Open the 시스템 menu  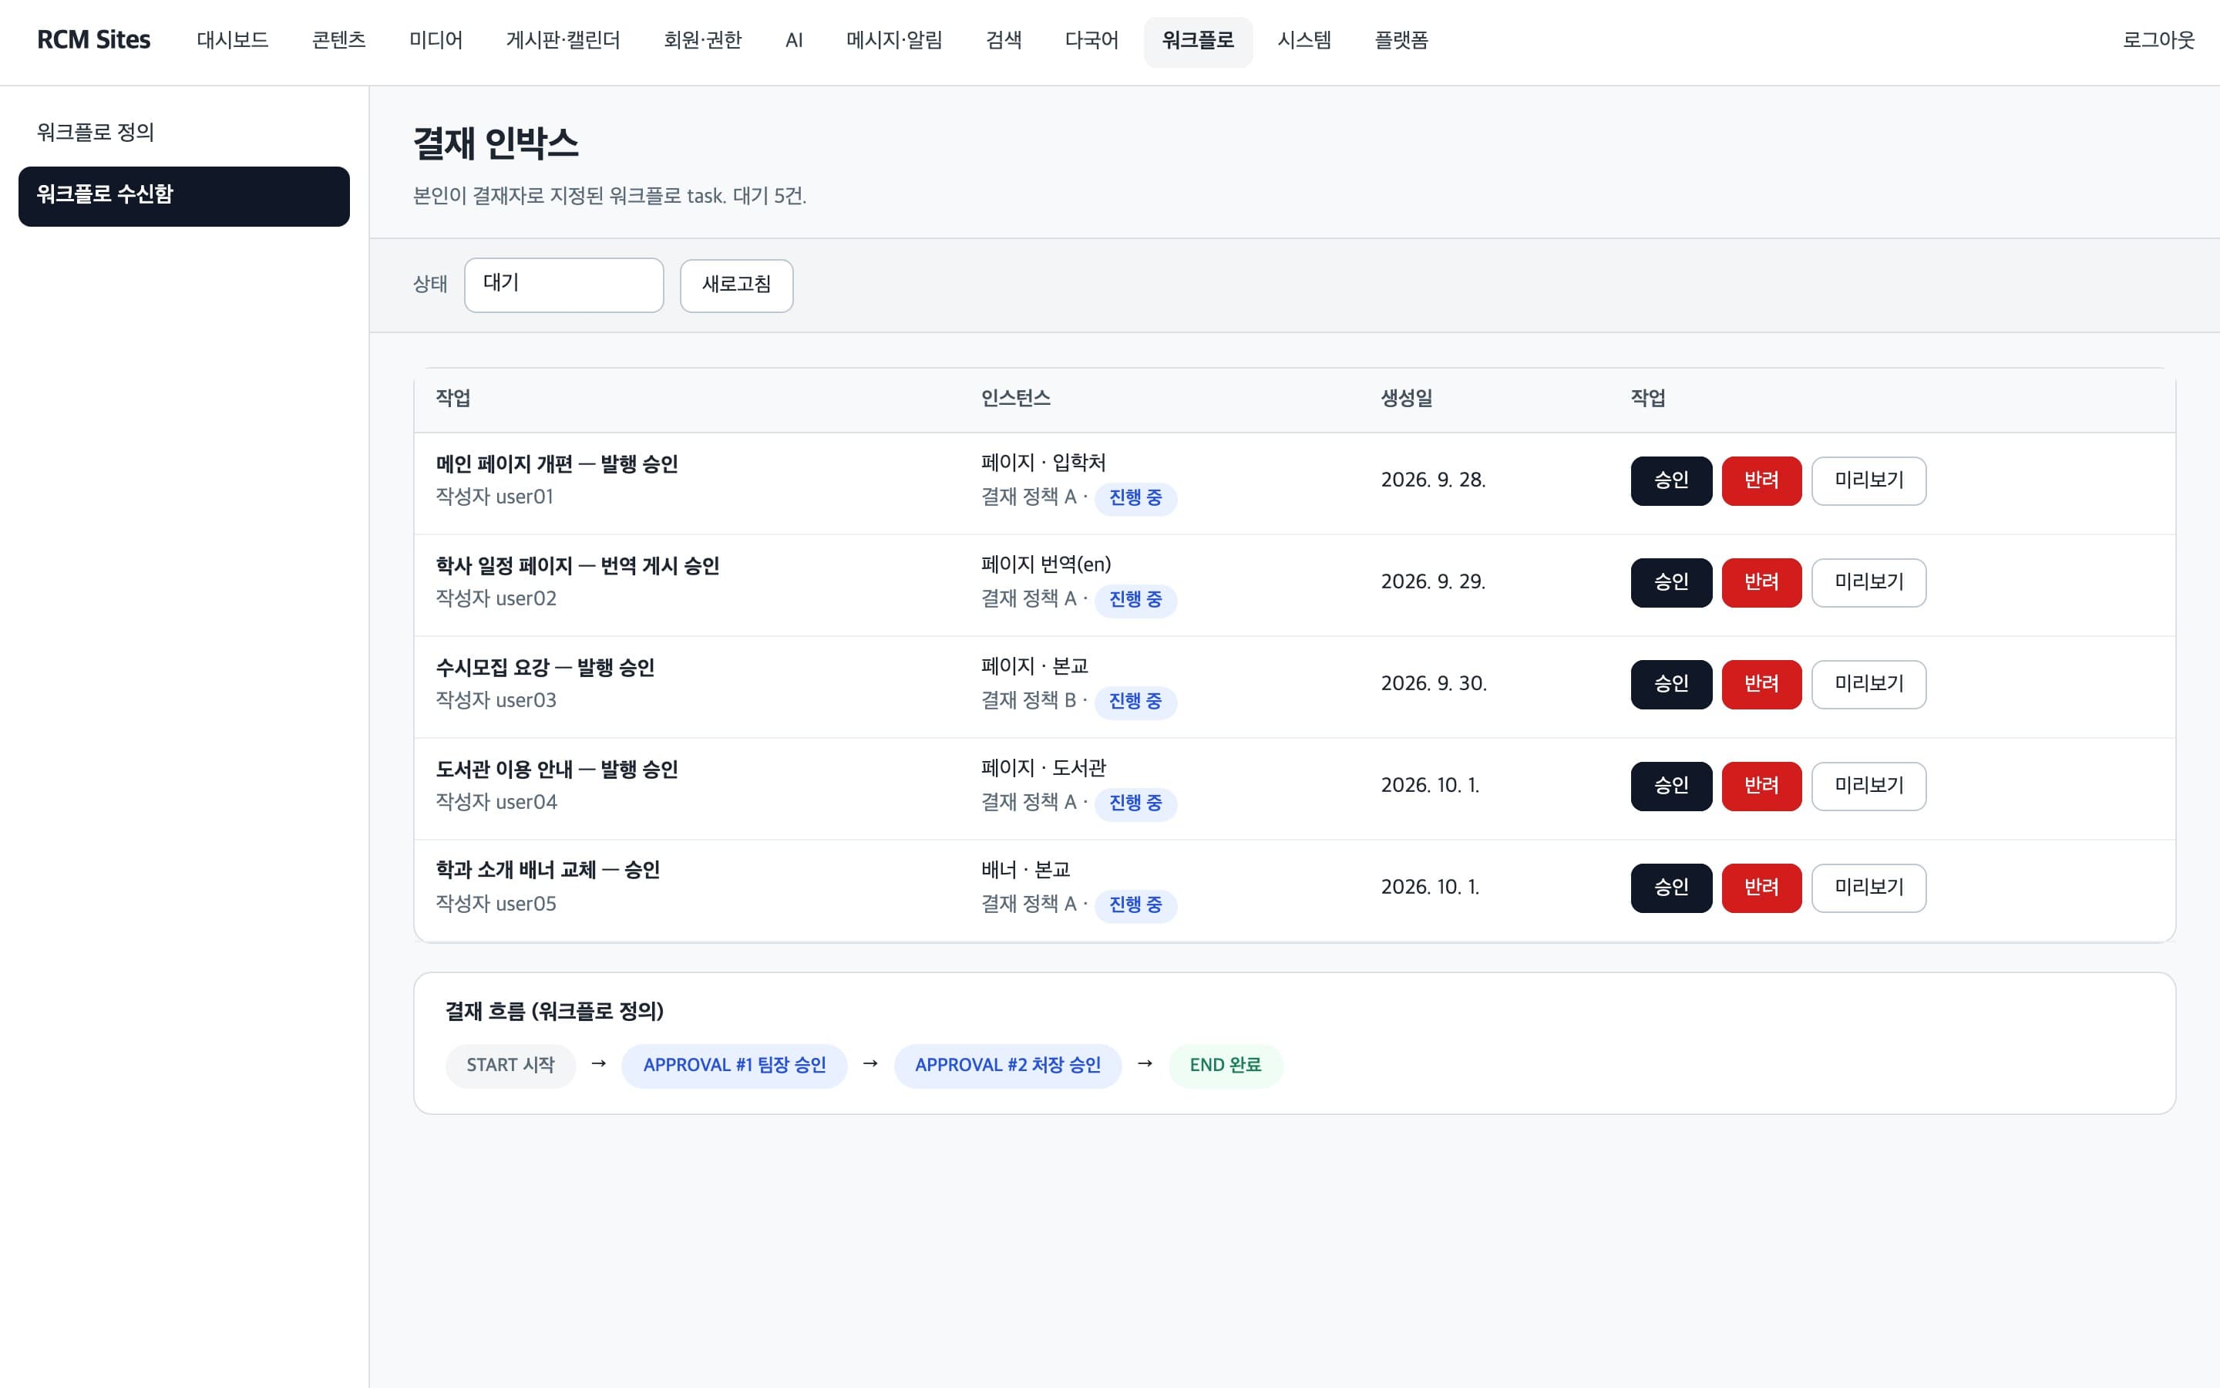point(1304,40)
